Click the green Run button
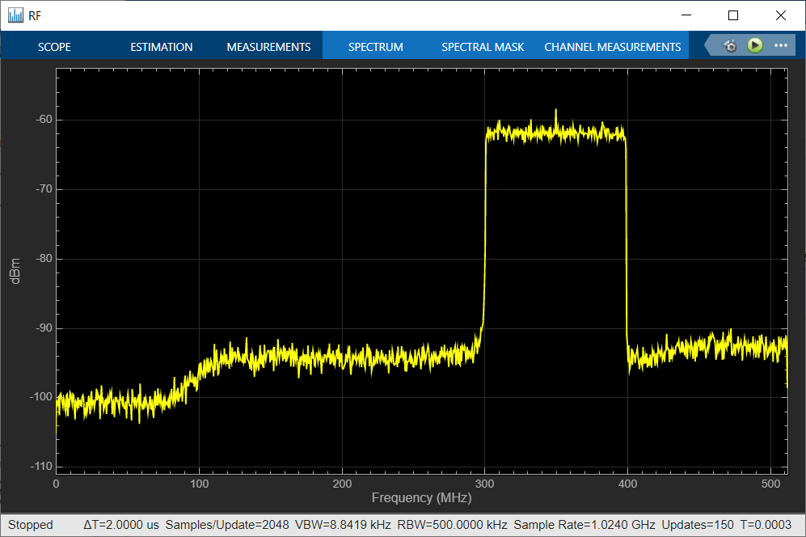806x537 pixels. 754,45
